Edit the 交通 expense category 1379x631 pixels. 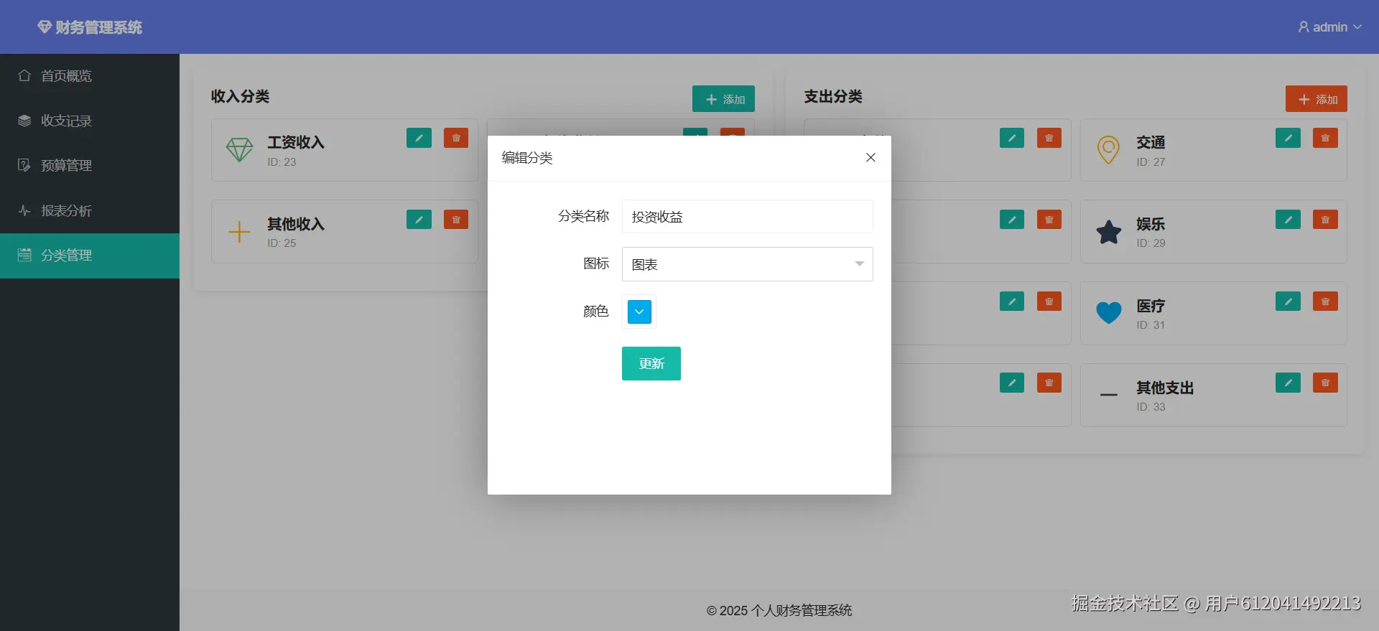click(1288, 138)
